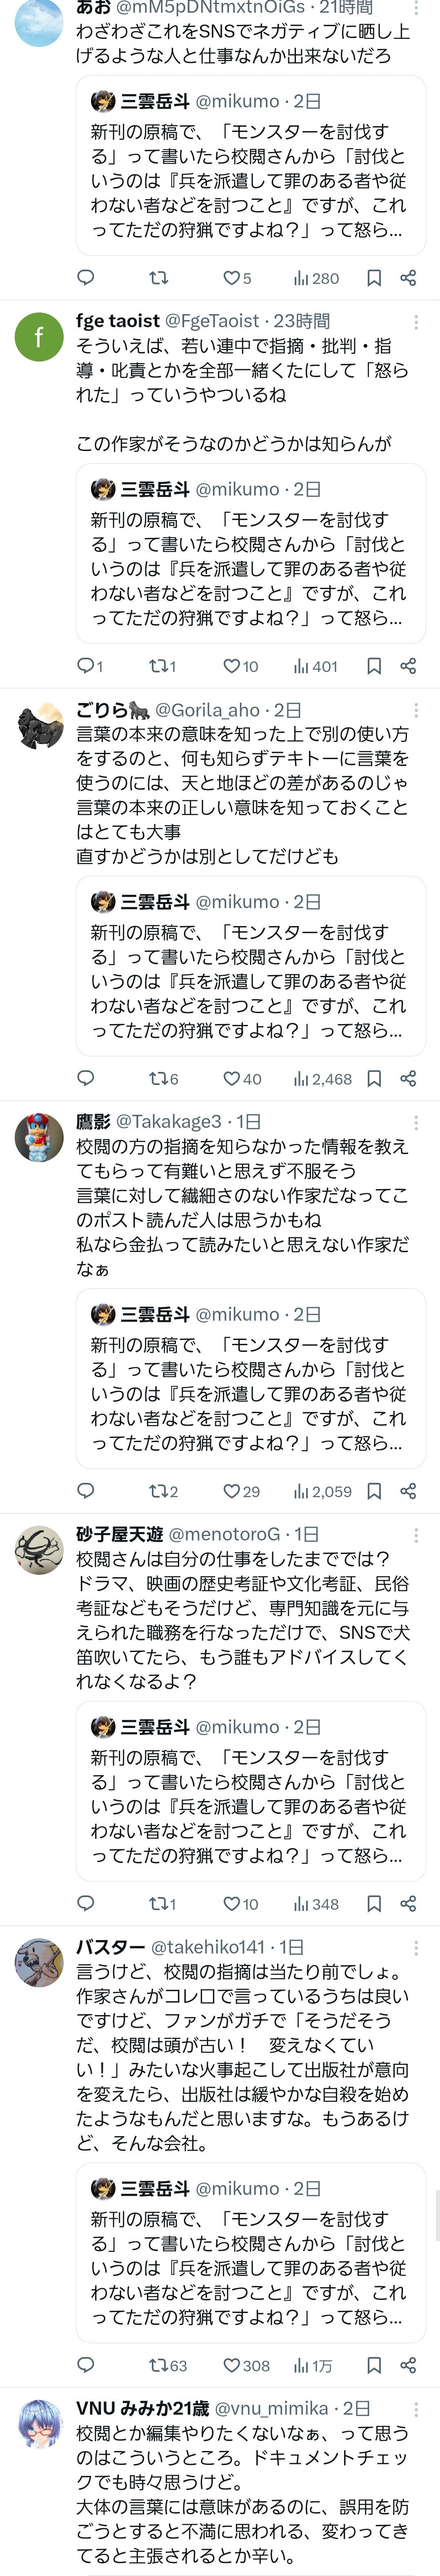Reply to 鷹影's post
440x2576 pixels.
(86, 1491)
